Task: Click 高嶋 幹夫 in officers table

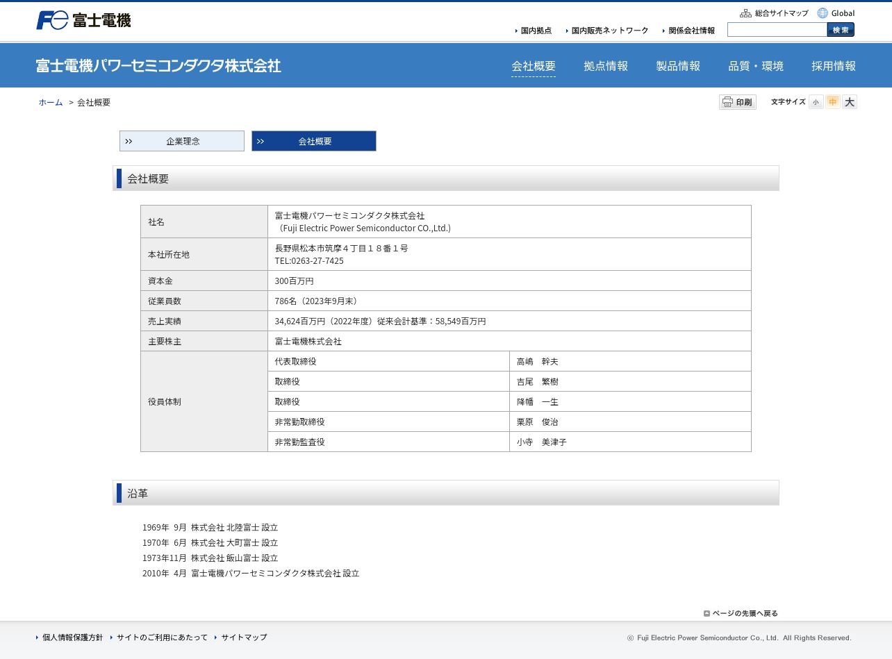Action: (538, 362)
